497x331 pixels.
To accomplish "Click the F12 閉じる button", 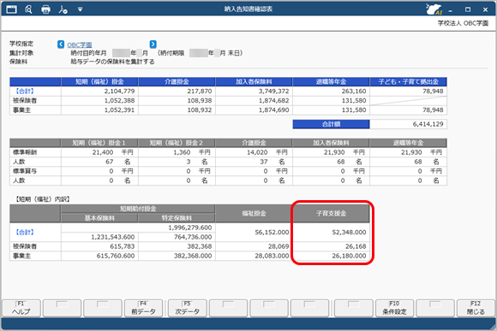I will coord(476,308).
